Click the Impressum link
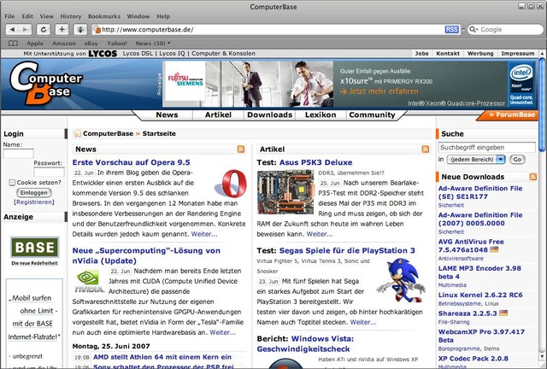 point(518,54)
